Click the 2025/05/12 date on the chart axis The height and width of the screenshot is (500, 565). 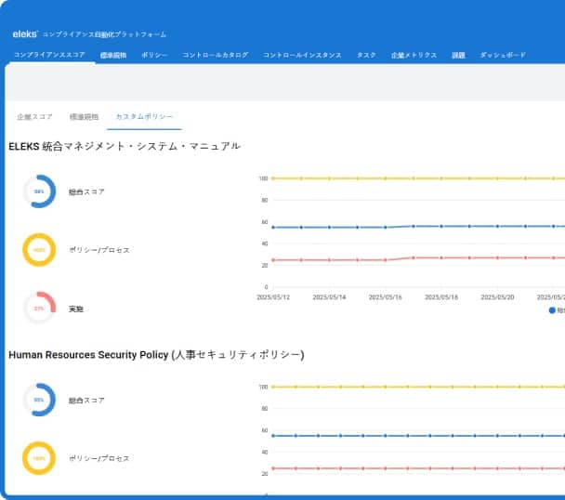click(273, 297)
